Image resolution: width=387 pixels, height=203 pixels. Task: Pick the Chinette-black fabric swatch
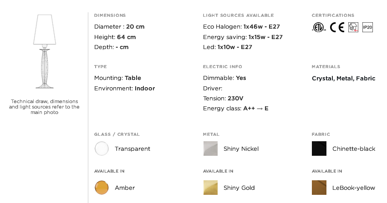pos(319,149)
